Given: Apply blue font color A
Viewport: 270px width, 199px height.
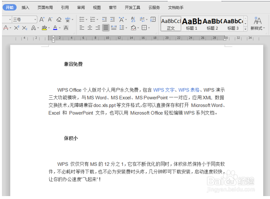Looking at the screenshot, I should (55, 28).
